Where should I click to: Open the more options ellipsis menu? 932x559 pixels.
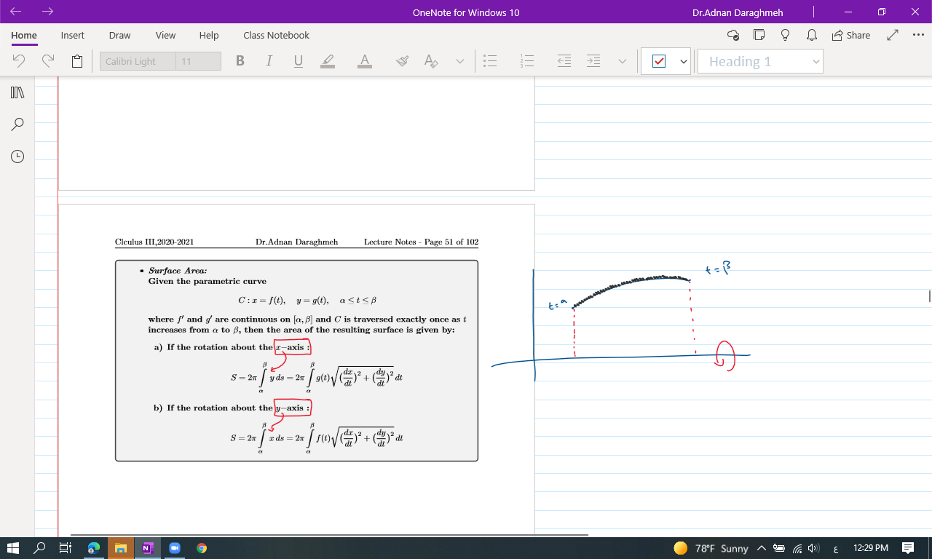(x=918, y=35)
